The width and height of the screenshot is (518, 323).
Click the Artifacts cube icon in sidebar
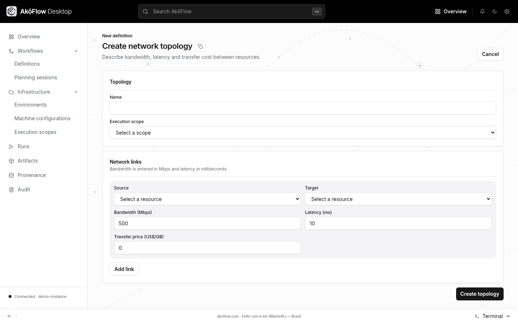point(11,161)
